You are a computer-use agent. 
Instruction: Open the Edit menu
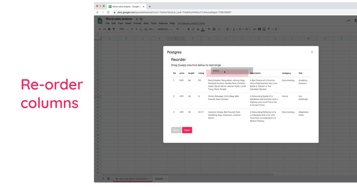(x=114, y=23)
